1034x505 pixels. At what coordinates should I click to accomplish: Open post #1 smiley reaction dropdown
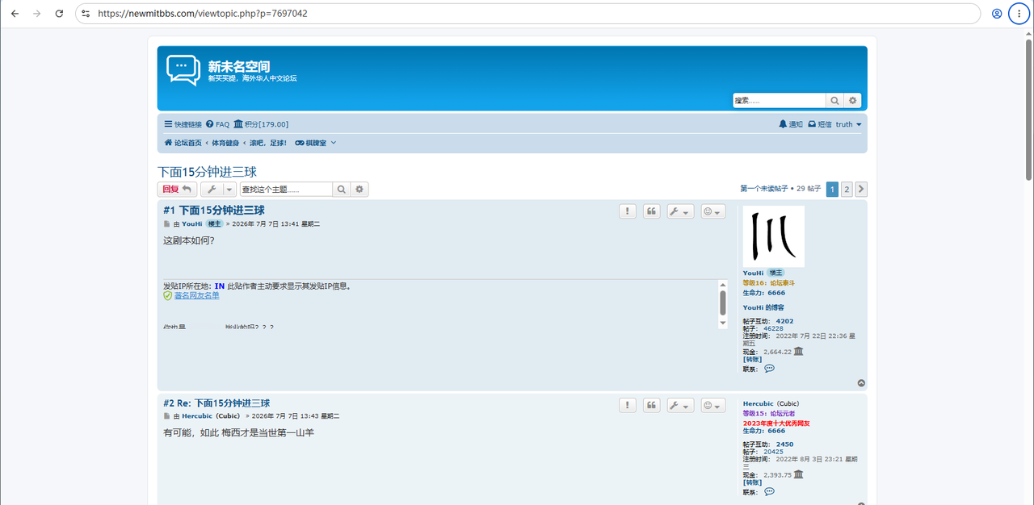(x=712, y=211)
